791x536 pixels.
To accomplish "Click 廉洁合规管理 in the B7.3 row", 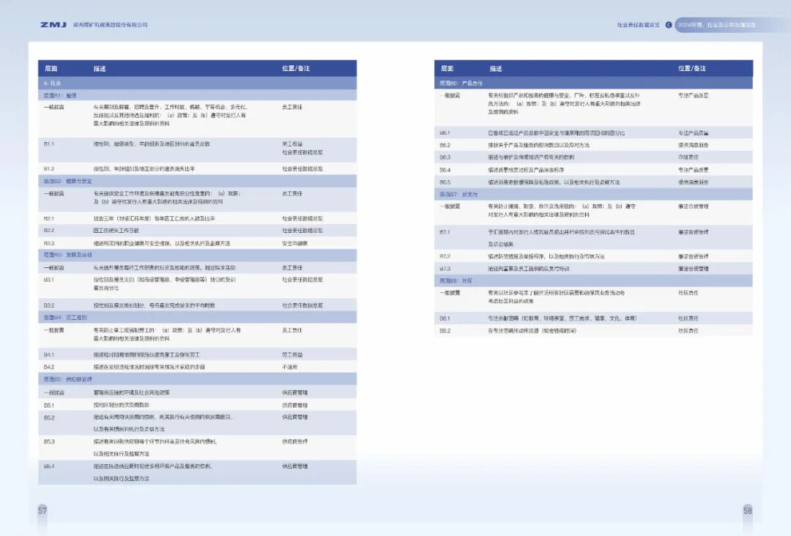I will [693, 269].
